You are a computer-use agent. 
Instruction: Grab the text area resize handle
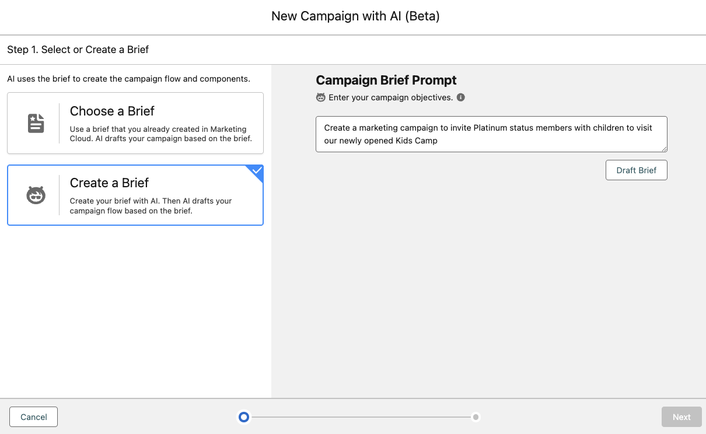664,149
